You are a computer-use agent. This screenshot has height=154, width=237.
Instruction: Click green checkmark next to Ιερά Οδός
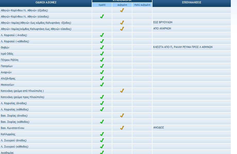pos(102,54)
